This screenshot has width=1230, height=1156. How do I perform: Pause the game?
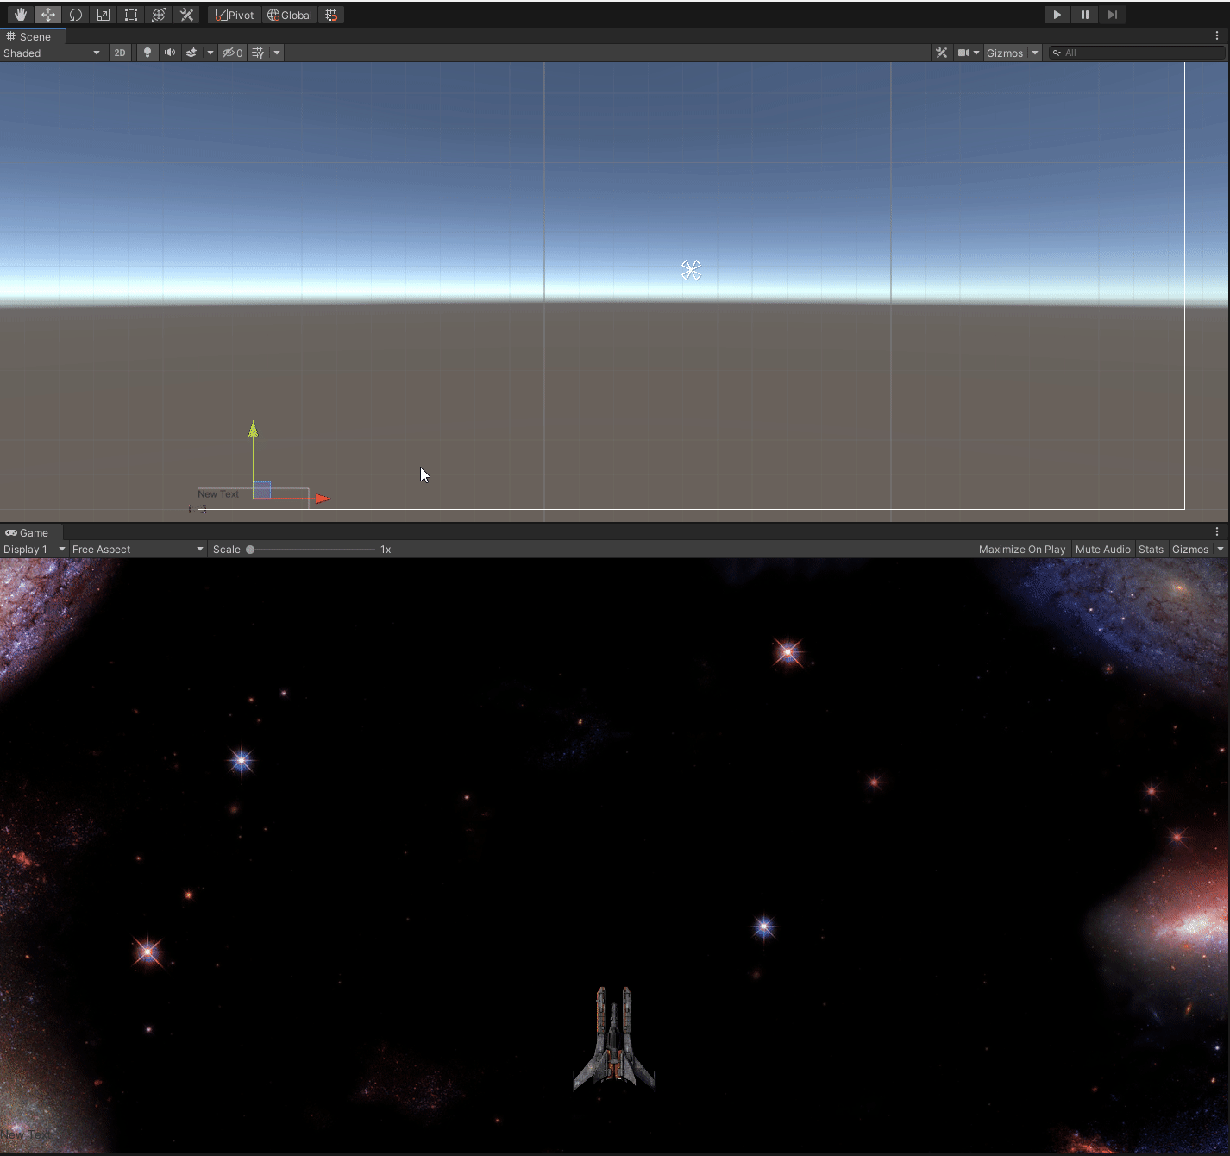point(1084,15)
